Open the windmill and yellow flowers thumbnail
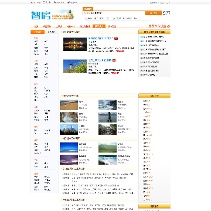This screenshot has width=211, height=211. pyautogui.click(x=75, y=66)
